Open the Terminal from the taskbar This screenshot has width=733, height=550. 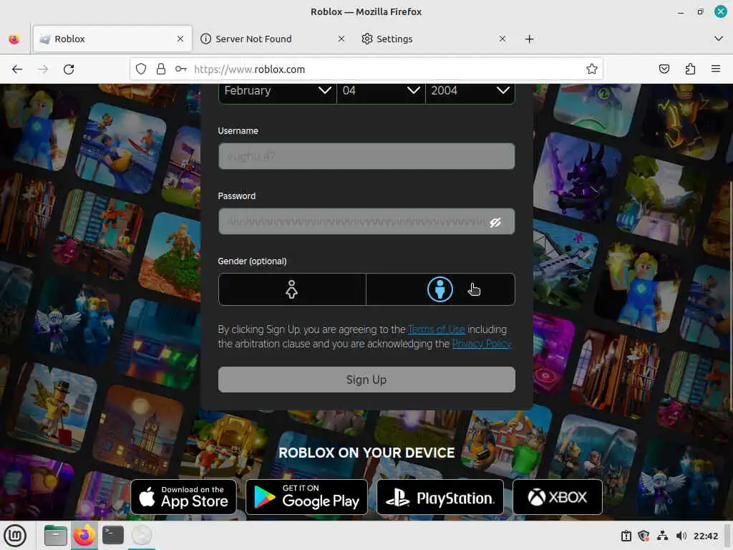[112, 536]
